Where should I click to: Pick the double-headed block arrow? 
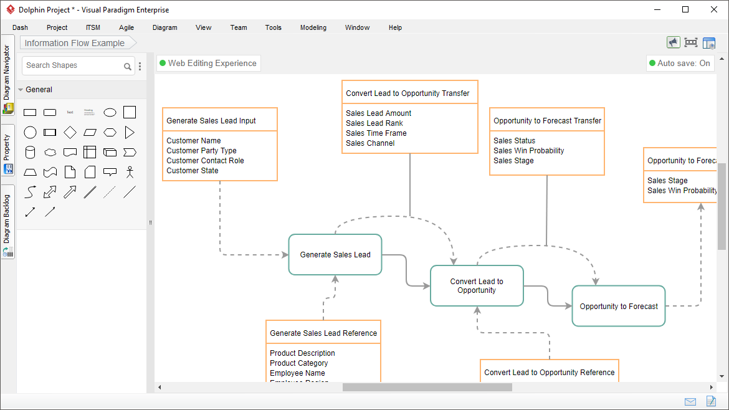pos(50,192)
